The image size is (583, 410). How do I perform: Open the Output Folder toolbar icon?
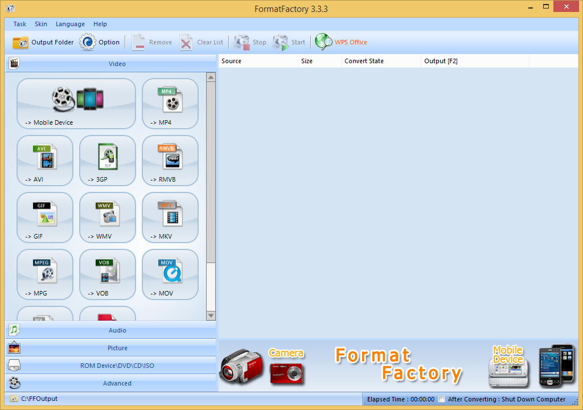click(20, 42)
